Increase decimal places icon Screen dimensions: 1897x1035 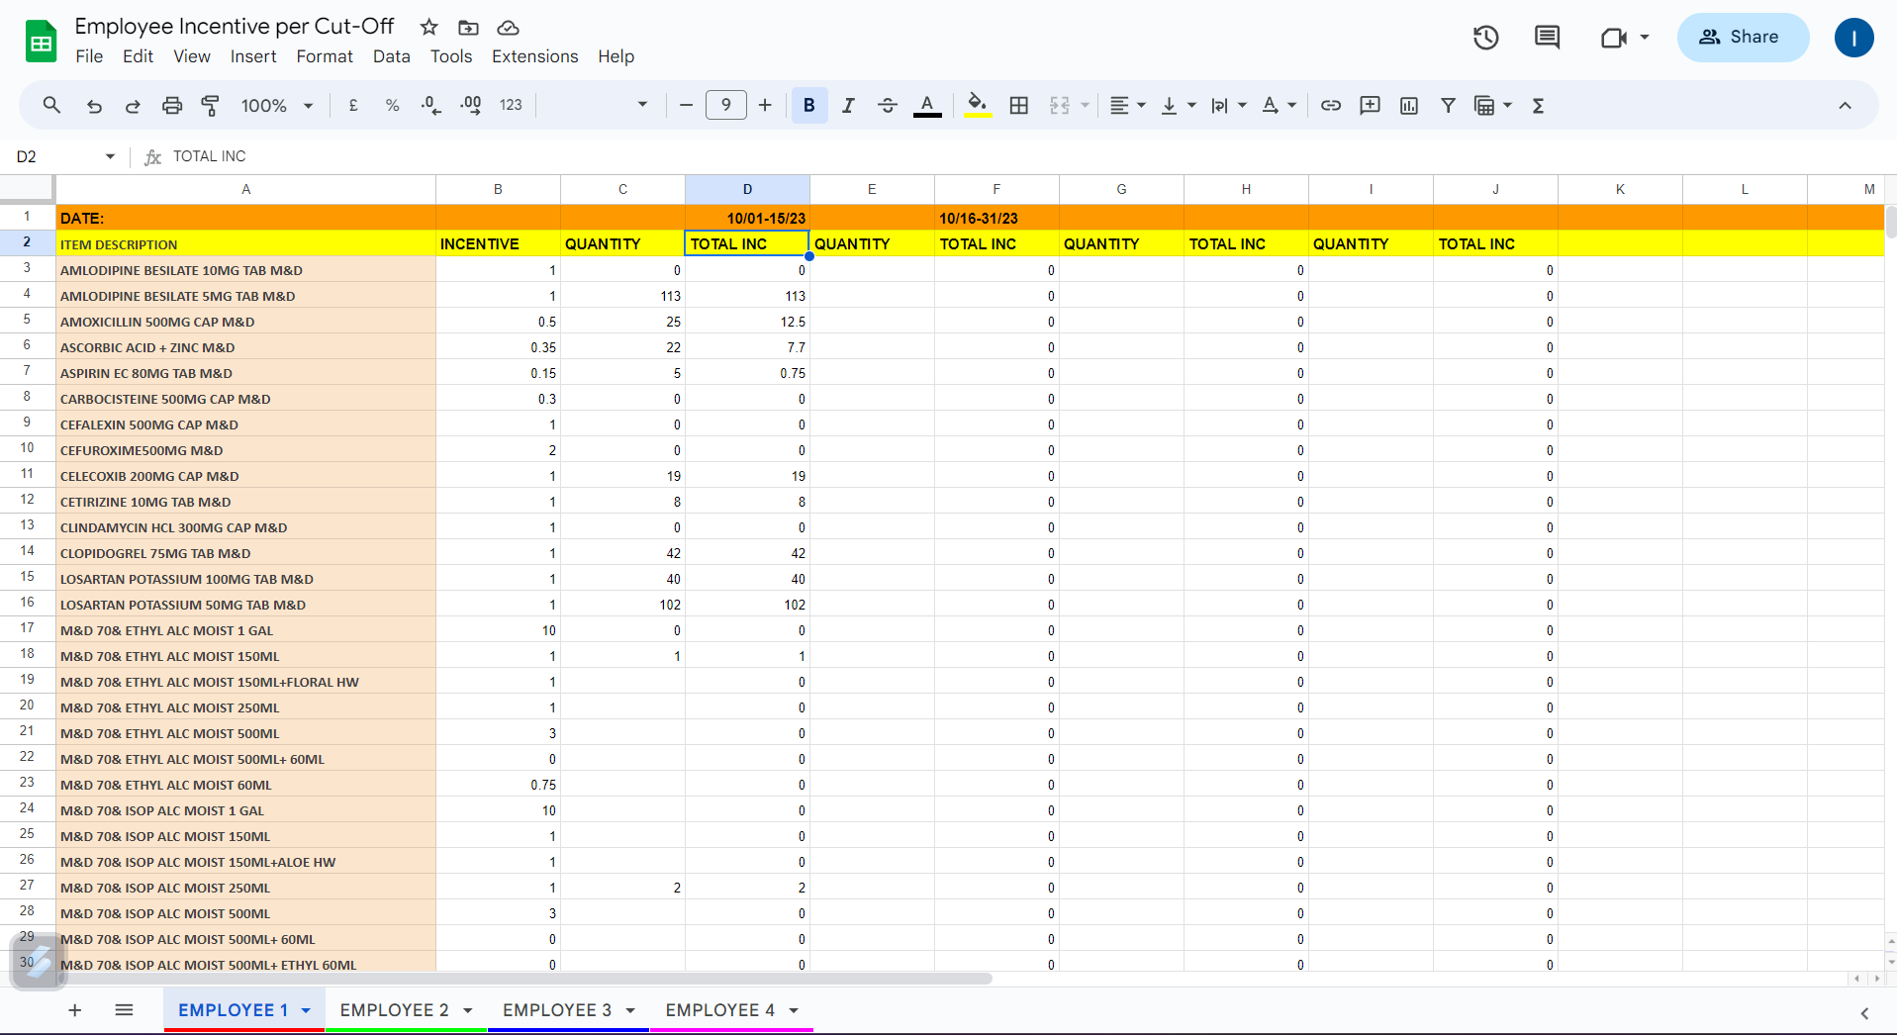pyautogui.click(x=471, y=105)
